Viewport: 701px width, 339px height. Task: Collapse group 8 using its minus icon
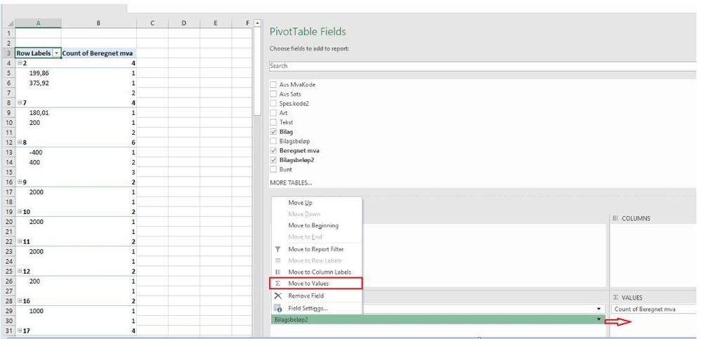point(19,142)
